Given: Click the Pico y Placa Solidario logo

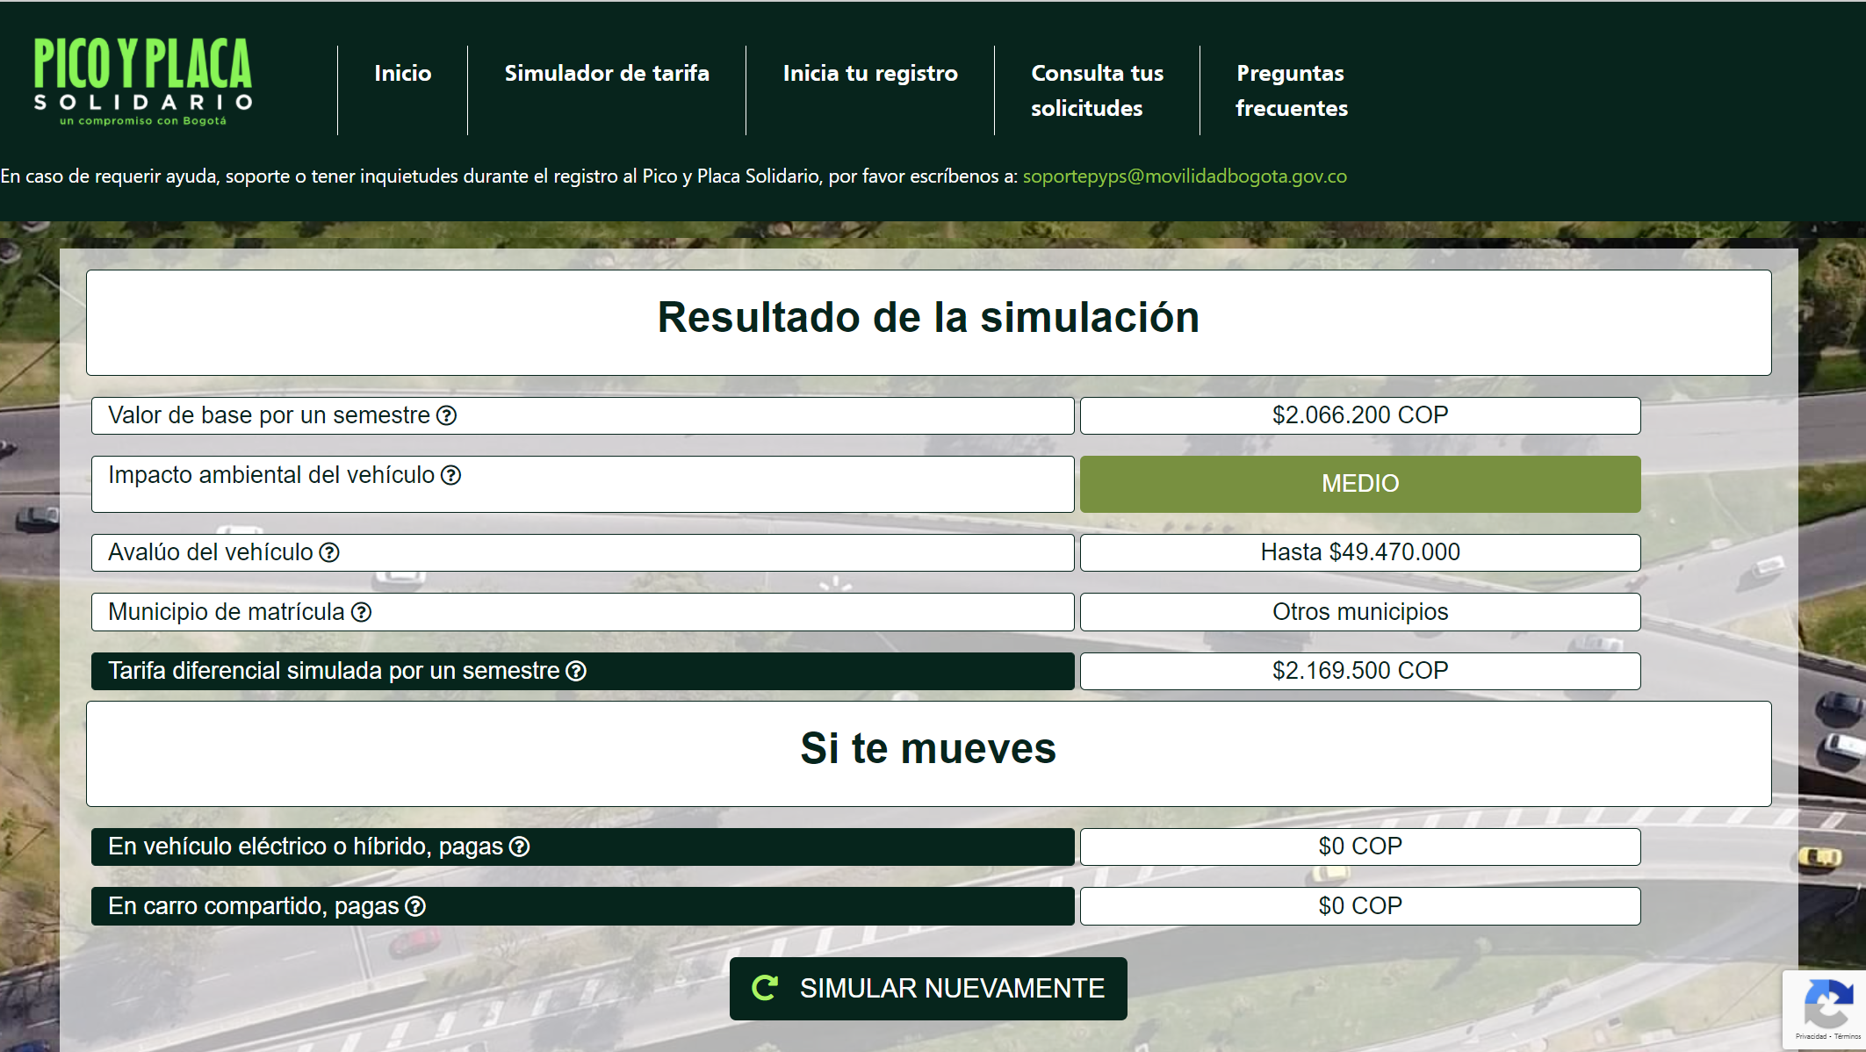Looking at the screenshot, I should point(143,83).
